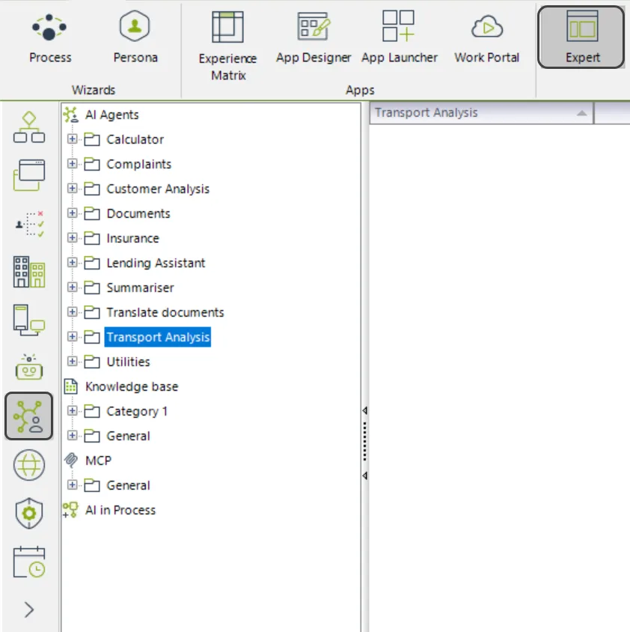Open the calendar scheduler module
This screenshot has height=632, width=630.
click(x=29, y=562)
